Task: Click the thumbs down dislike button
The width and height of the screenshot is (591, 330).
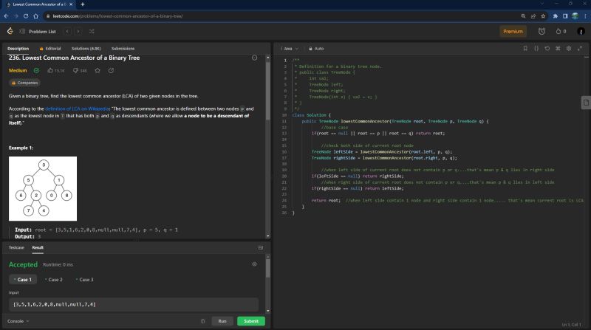Action: 75,70
